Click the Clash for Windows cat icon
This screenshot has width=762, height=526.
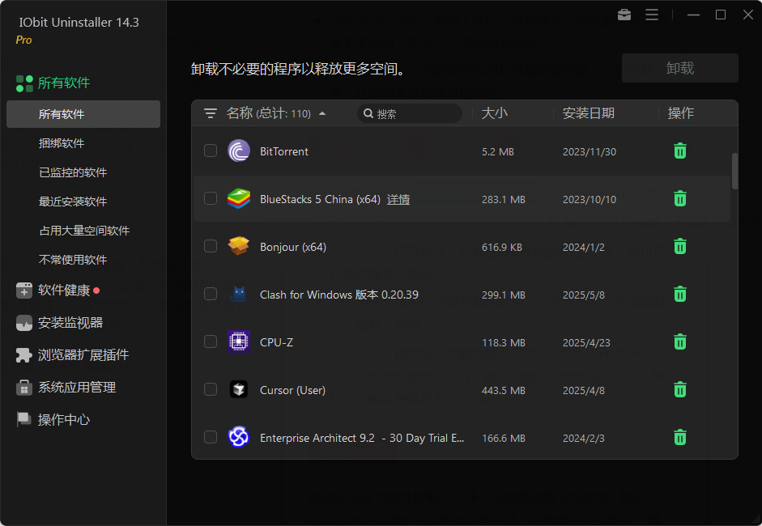[x=239, y=294]
